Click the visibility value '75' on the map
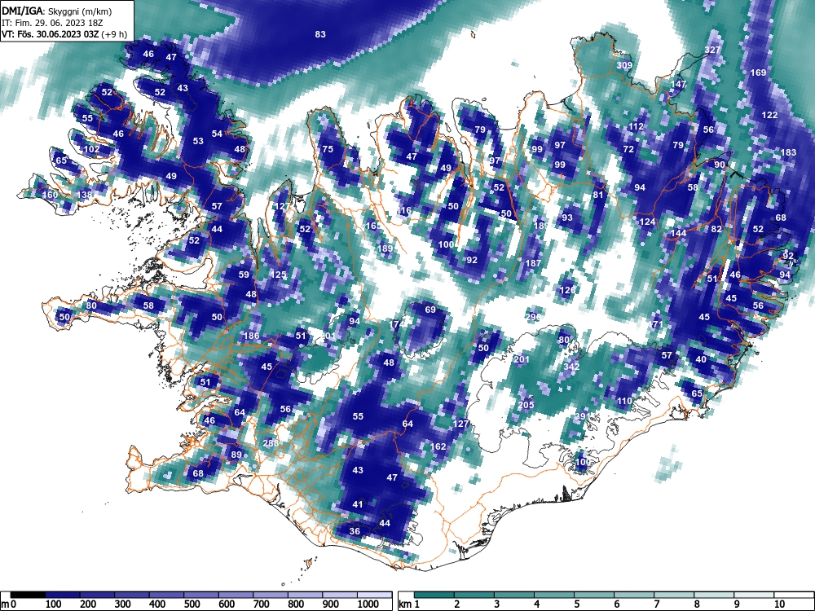815x611 pixels. [328, 149]
